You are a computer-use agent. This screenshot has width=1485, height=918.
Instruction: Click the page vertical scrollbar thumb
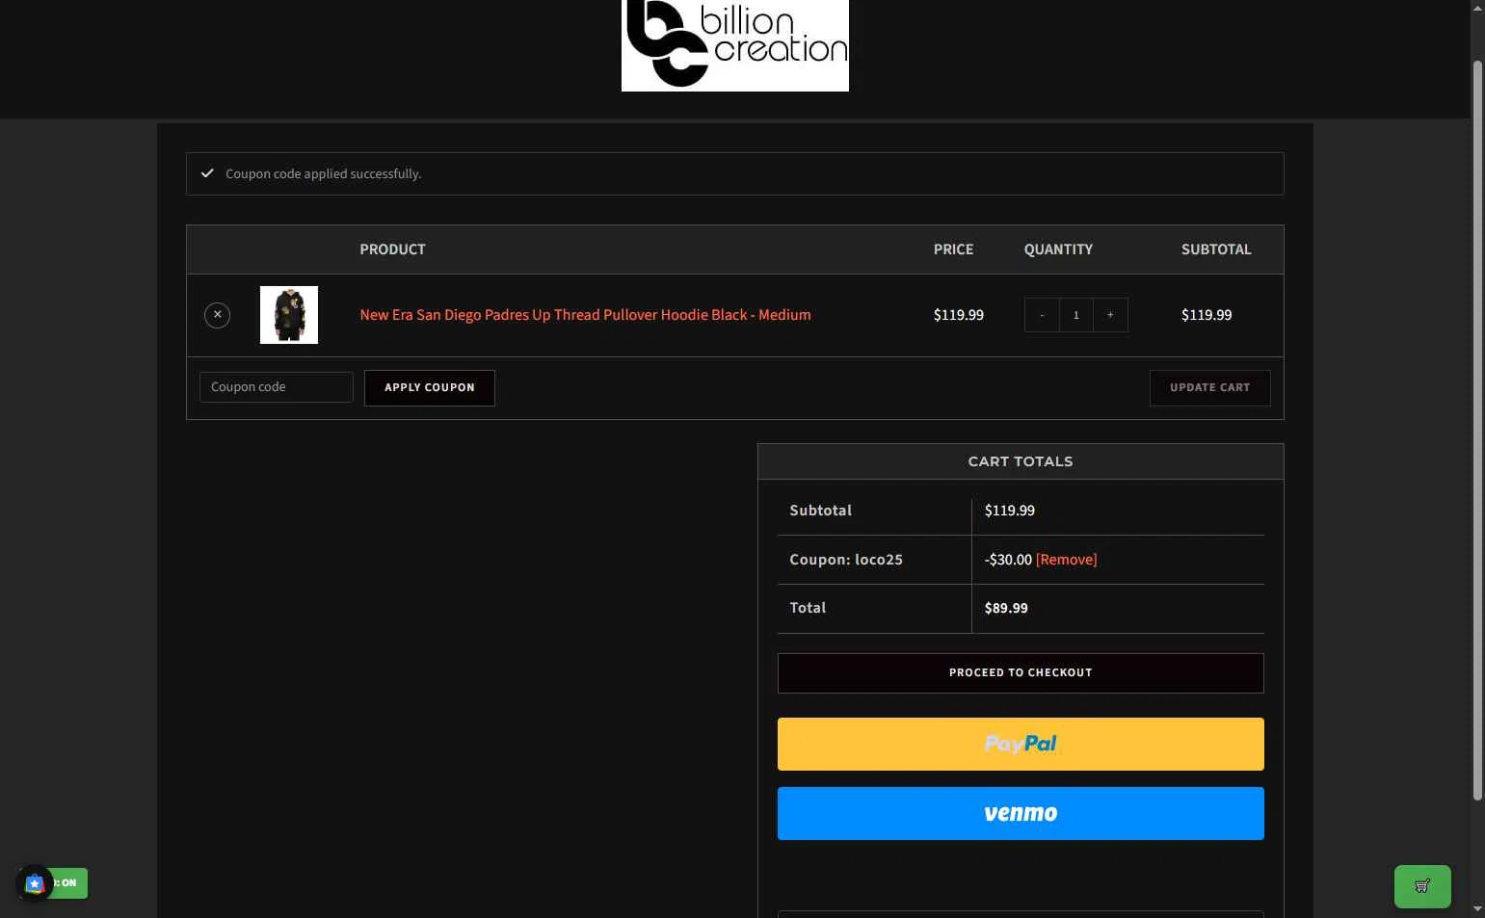[1477, 430]
